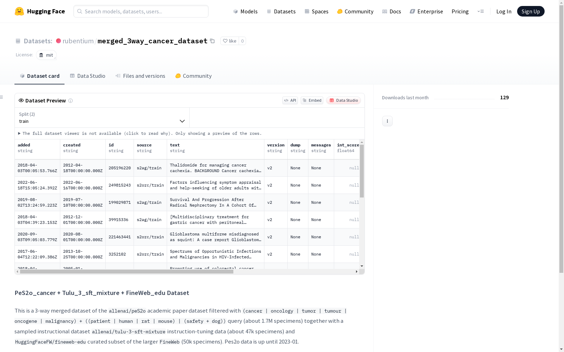The height and width of the screenshot is (352, 564).
Task: Open the Datasets navigation item
Action: [281, 11]
